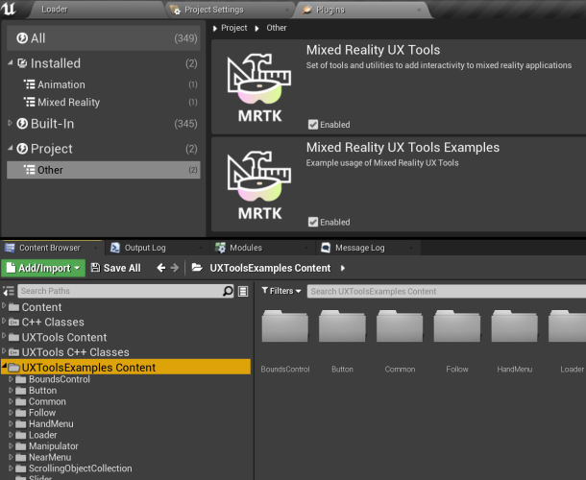586x480 pixels.
Task: Click the MRTK icon of Mixed Reality UX Tools
Action: [x=259, y=87]
